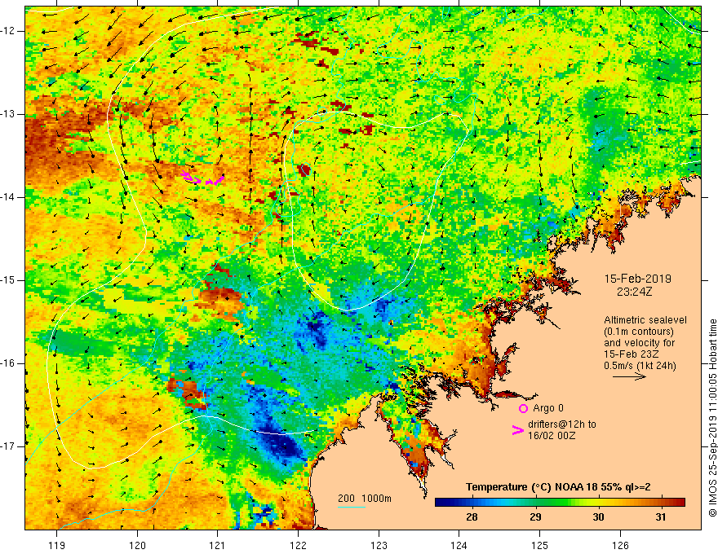Click longitude label 125
The height and width of the screenshot is (554, 718).
point(539,545)
